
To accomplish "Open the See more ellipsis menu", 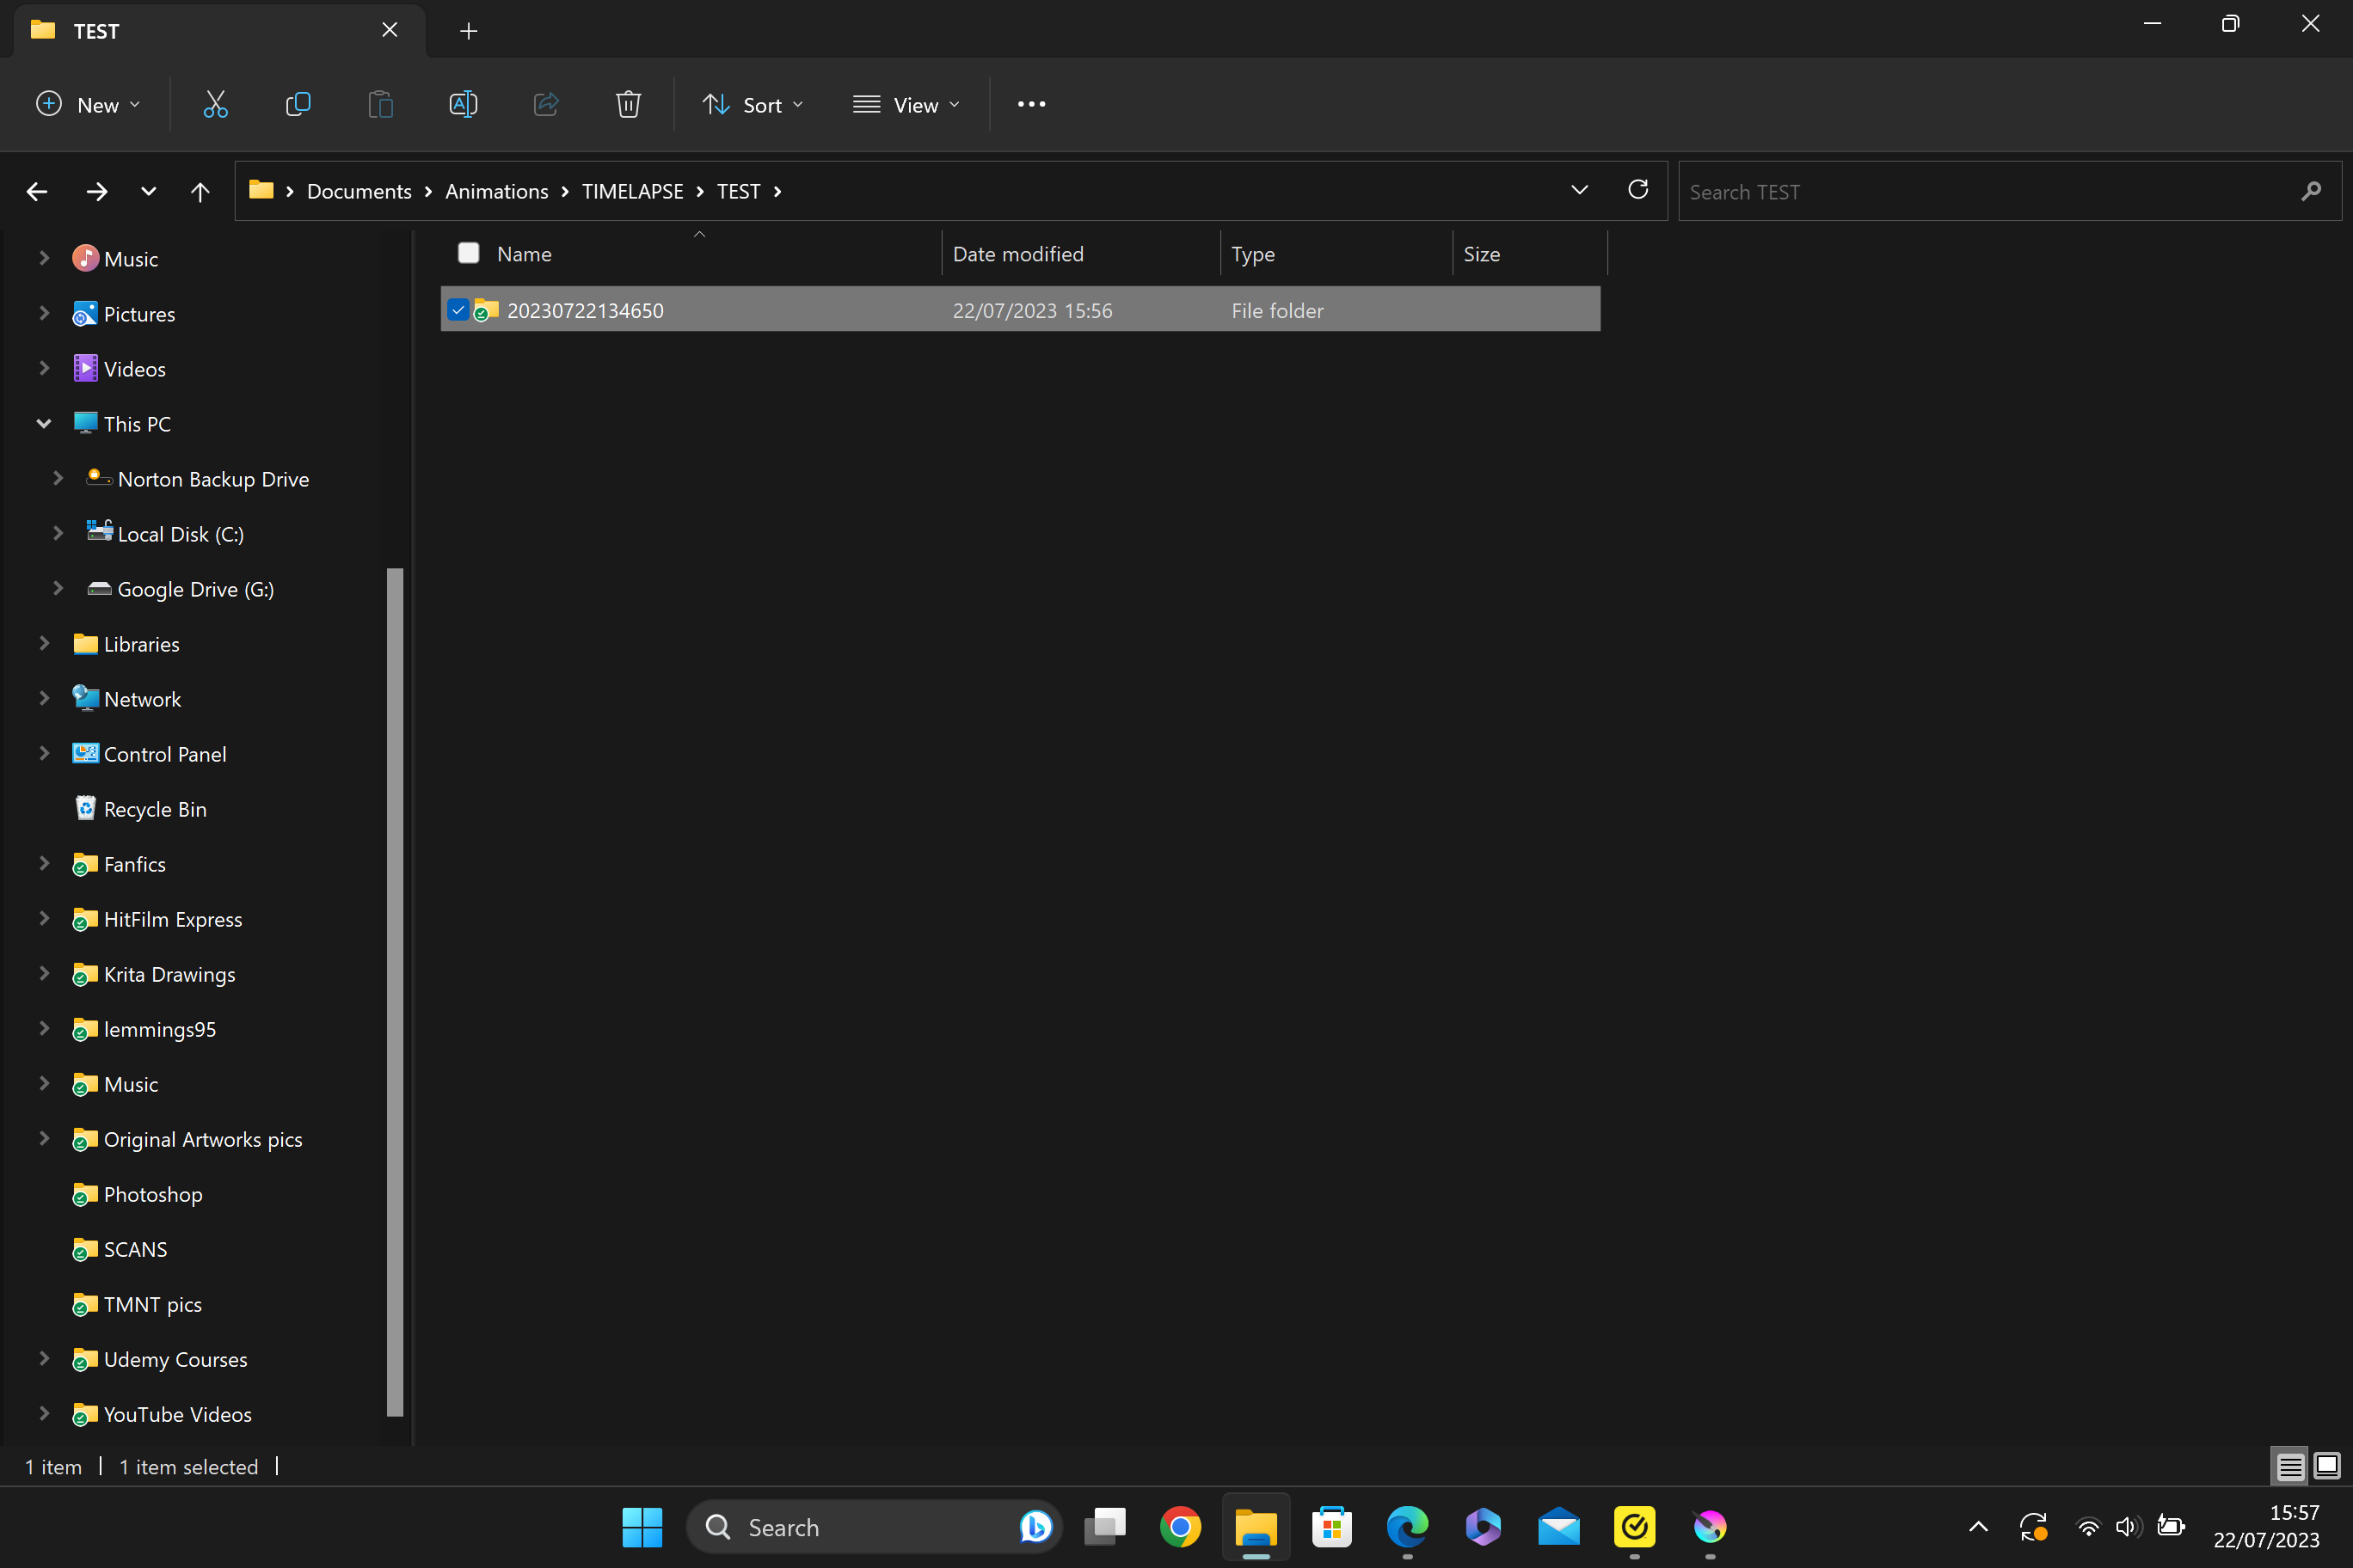I will 1031,104.
